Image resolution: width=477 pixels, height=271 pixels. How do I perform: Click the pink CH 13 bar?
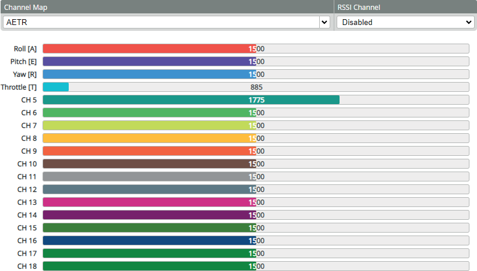[256, 202]
